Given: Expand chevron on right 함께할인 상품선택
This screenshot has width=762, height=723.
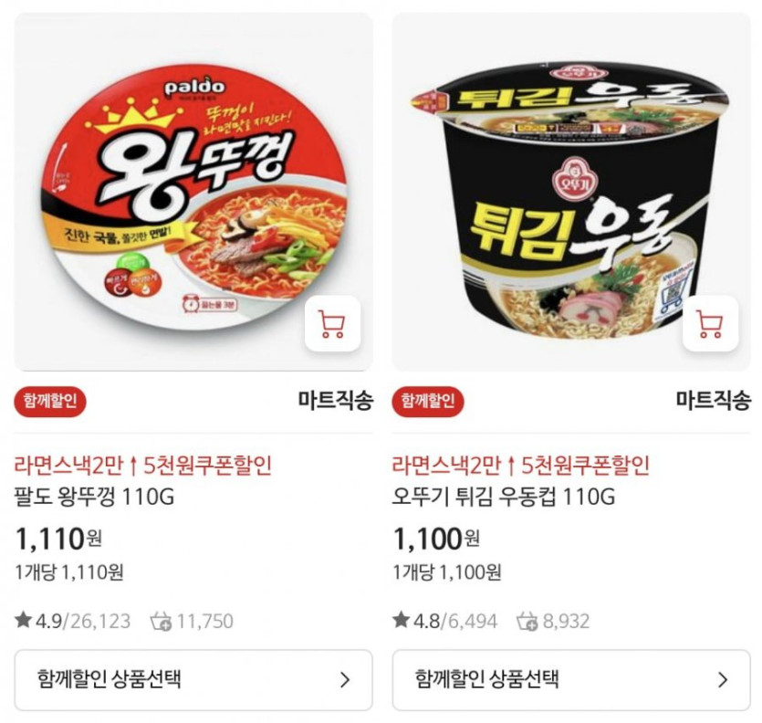Looking at the screenshot, I should (723, 680).
